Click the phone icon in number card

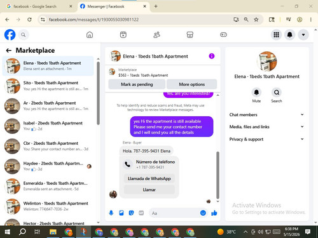128,164
